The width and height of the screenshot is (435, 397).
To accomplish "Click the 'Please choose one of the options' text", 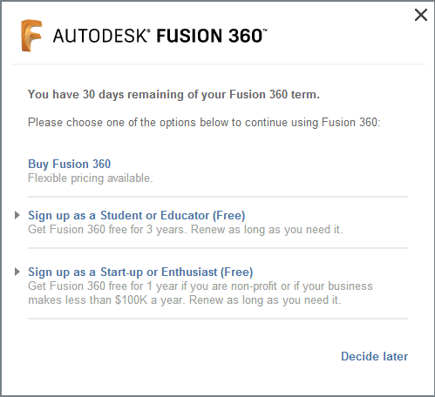I will pyautogui.click(x=204, y=123).
